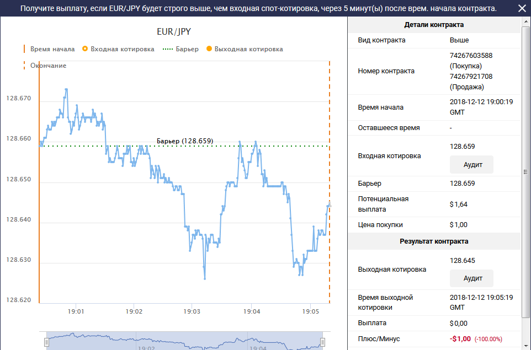The width and height of the screenshot is (531, 350).
Task: Click the EUR/JPY chart title
Action: [174, 31]
